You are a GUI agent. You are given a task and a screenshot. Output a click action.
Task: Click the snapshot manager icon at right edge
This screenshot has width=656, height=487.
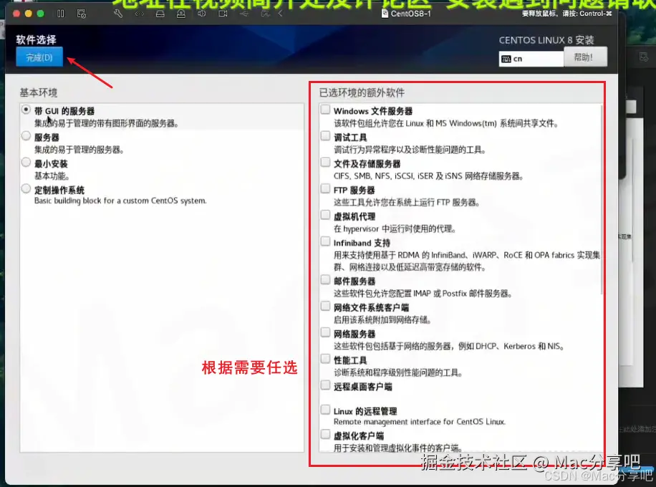[x=642, y=57]
